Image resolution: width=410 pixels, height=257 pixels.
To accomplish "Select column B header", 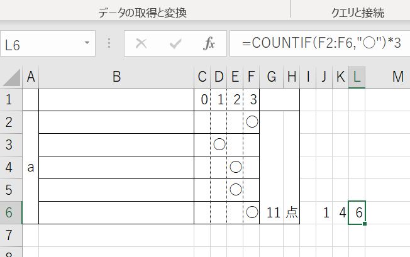I will 116,77.
